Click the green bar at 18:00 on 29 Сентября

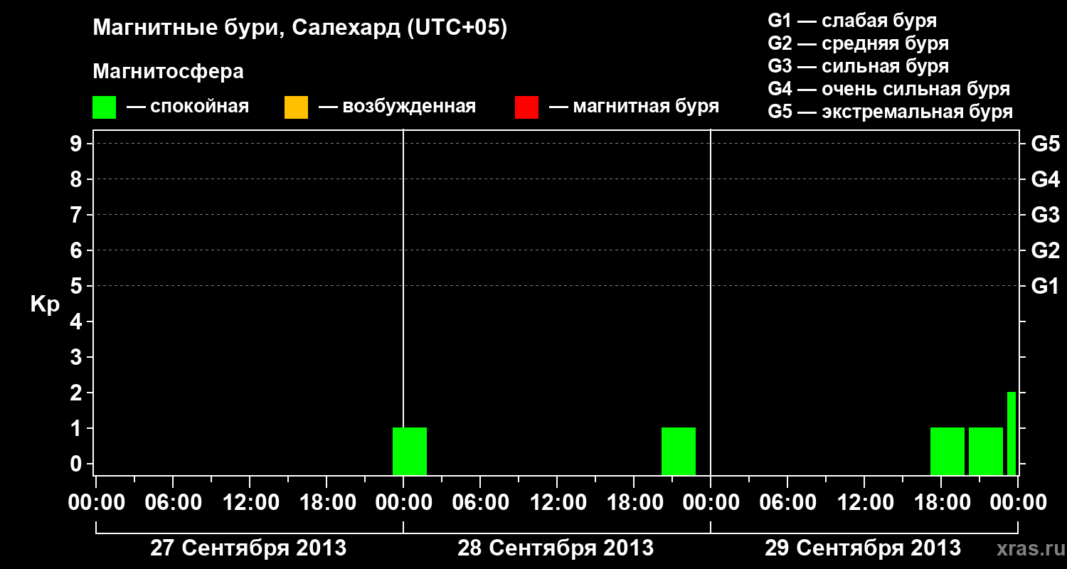click(x=947, y=451)
